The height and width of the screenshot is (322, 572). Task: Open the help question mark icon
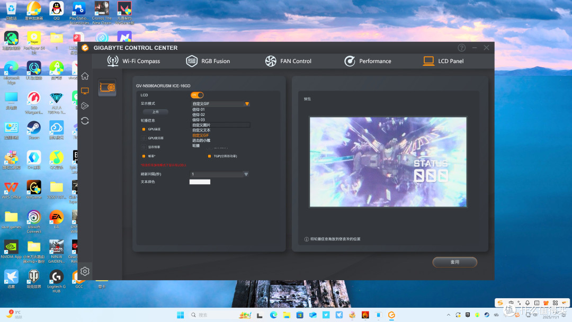coord(461,48)
